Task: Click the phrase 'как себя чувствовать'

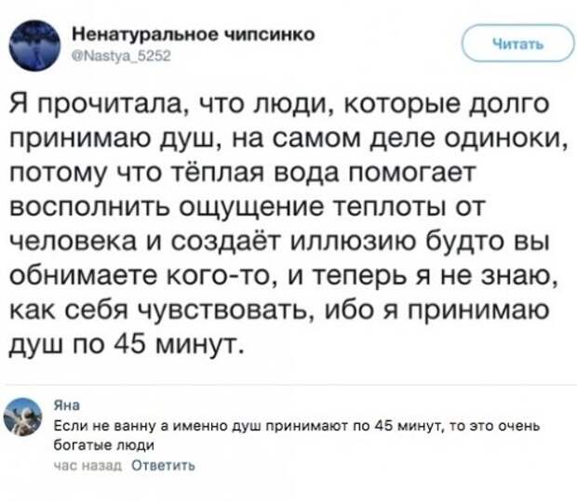Action: coord(161,310)
